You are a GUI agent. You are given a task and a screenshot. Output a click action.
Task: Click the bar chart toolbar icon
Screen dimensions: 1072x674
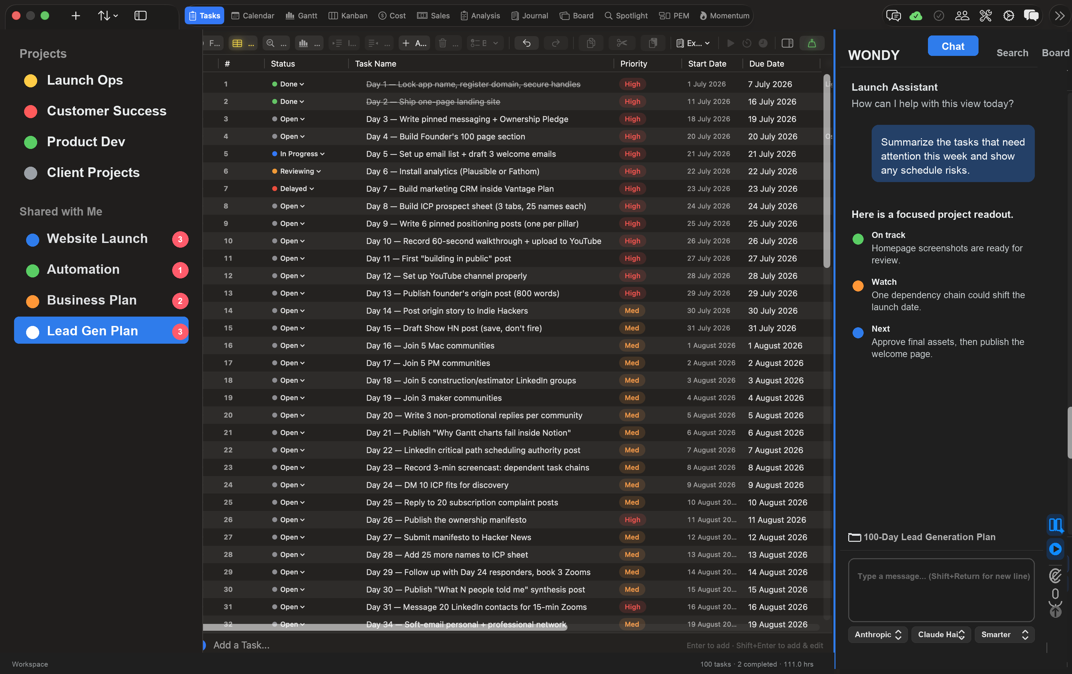coord(310,43)
